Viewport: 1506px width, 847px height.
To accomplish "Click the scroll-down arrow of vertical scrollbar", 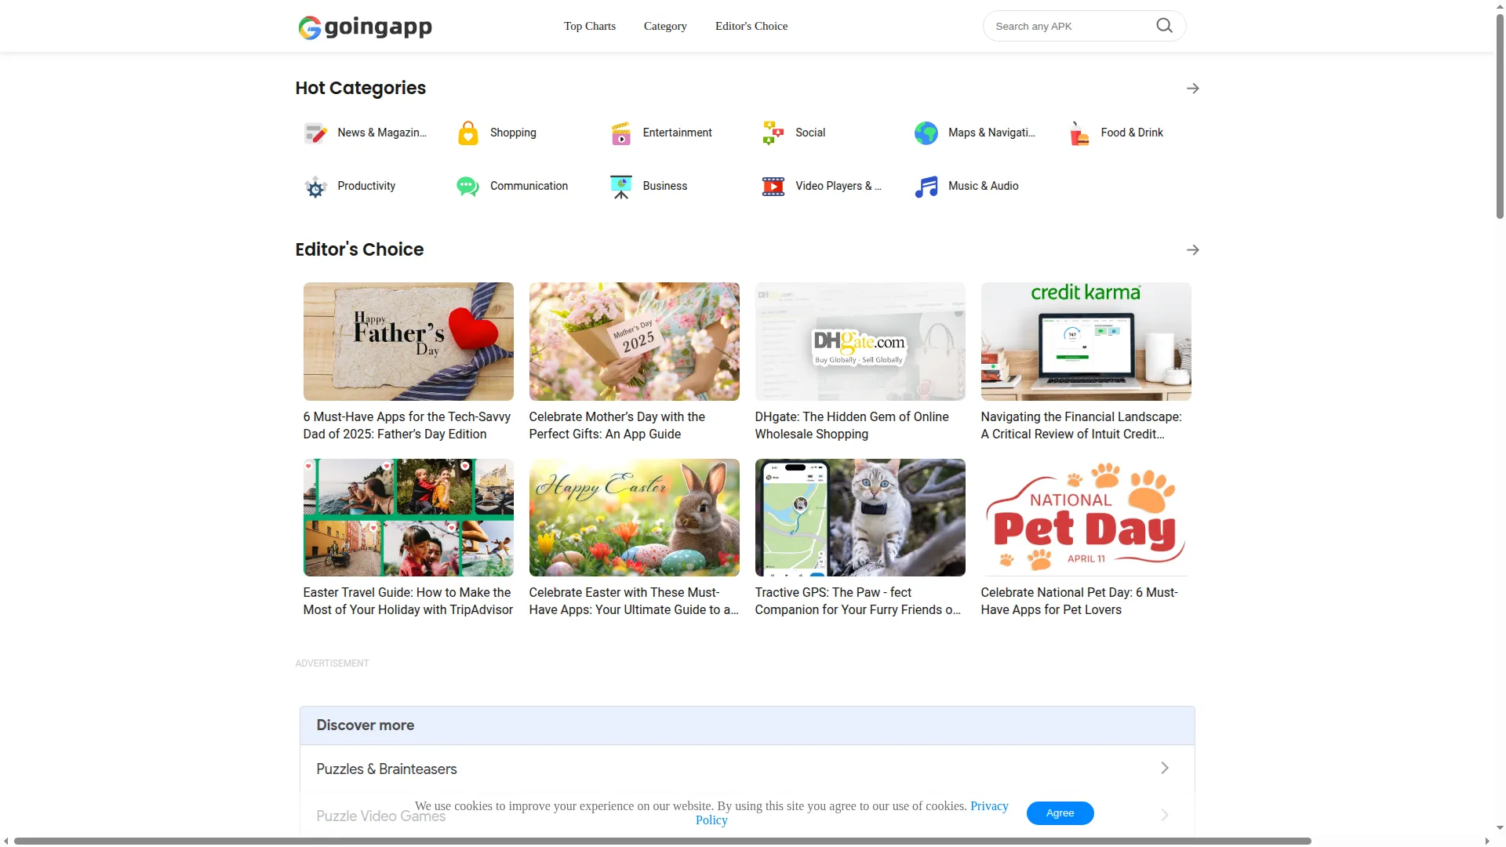I will tap(1500, 827).
